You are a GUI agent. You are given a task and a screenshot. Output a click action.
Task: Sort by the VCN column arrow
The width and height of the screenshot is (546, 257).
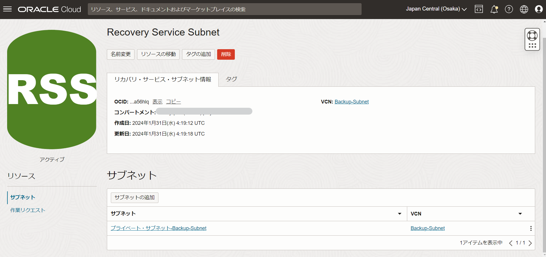[x=520, y=214]
